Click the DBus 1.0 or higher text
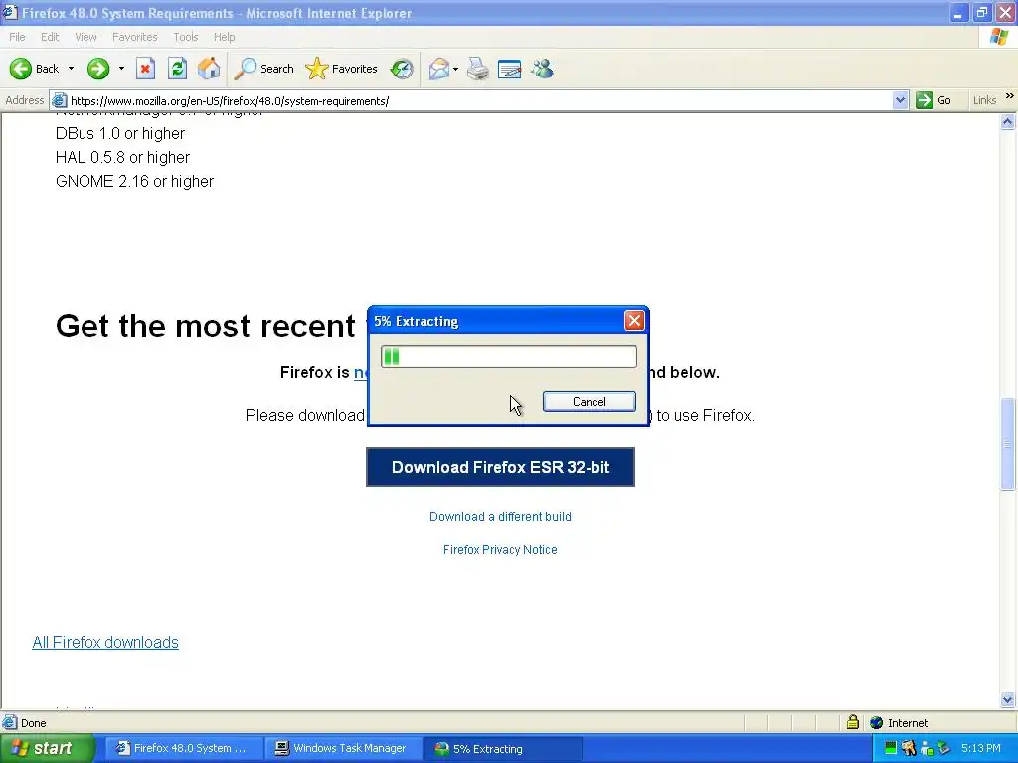The image size is (1018, 763). point(120,134)
